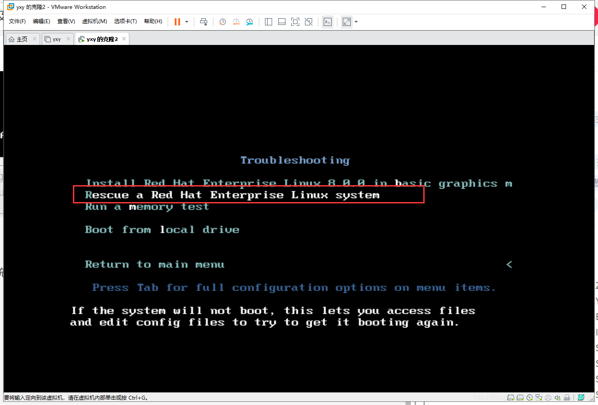This screenshot has width=598, height=405.
Task: Select 'Boot from local drive' entry
Action: point(162,230)
